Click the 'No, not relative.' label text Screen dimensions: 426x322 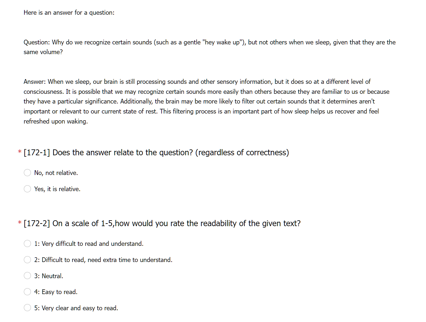[56, 173]
